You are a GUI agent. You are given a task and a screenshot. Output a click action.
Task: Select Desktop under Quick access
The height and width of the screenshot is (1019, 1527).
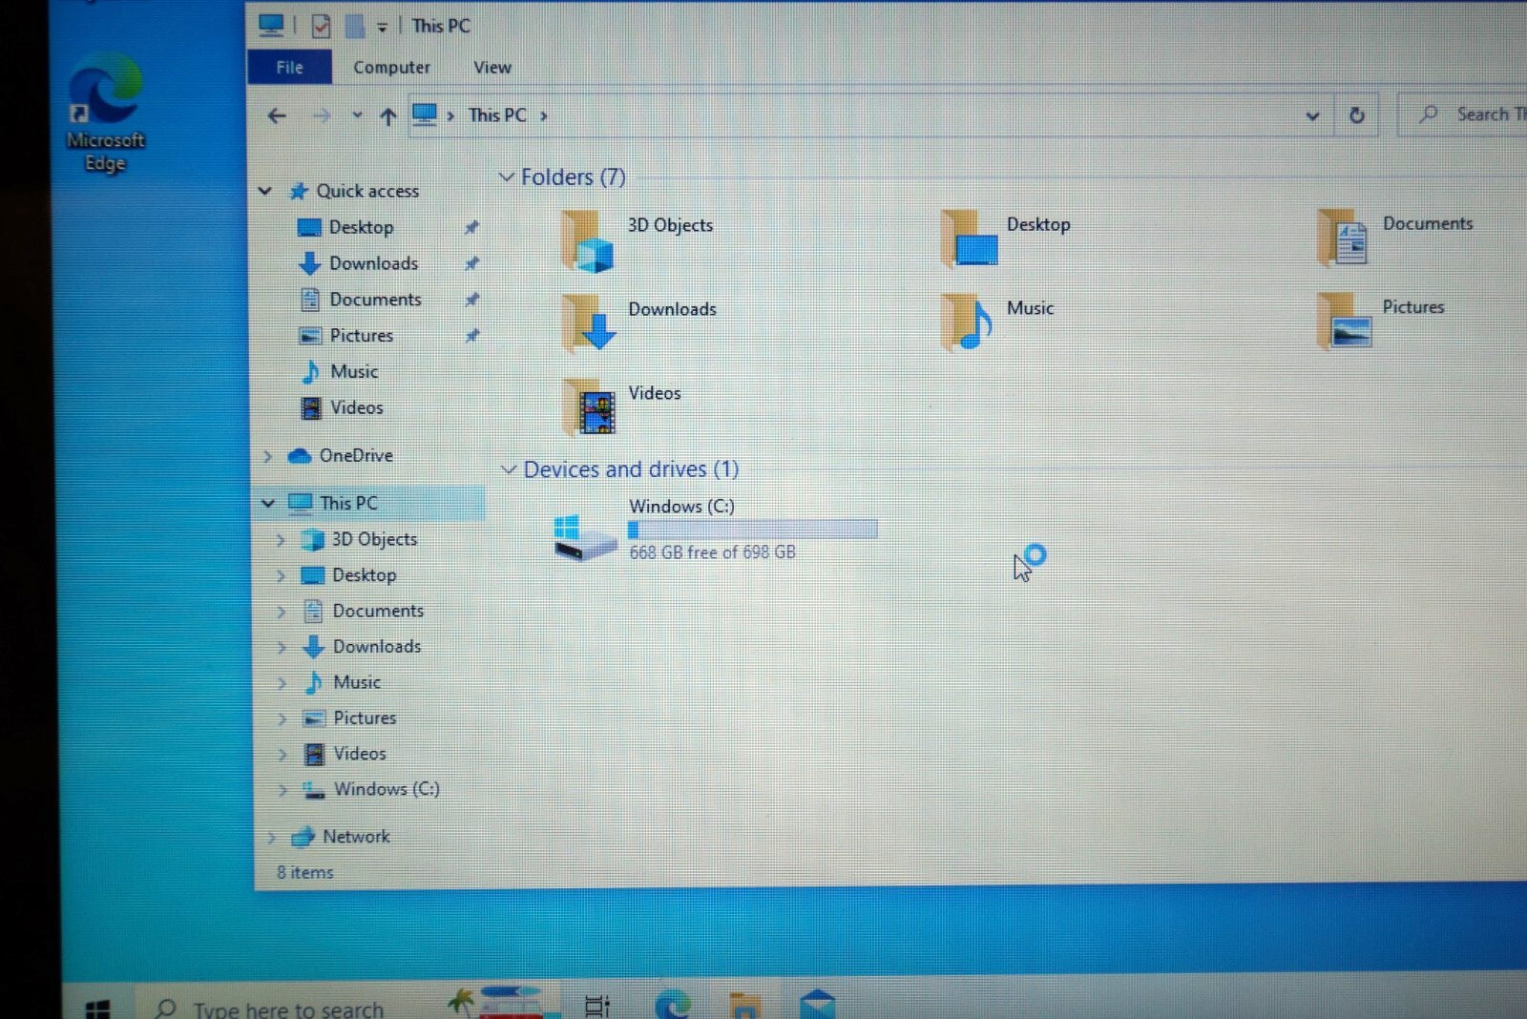point(361,227)
